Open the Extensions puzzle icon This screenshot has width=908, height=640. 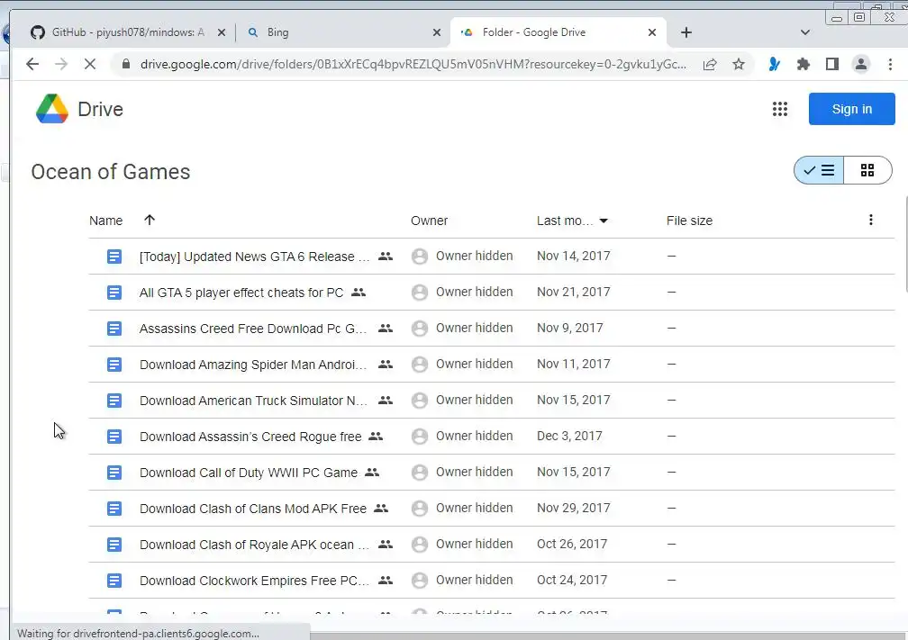click(803, 64)
